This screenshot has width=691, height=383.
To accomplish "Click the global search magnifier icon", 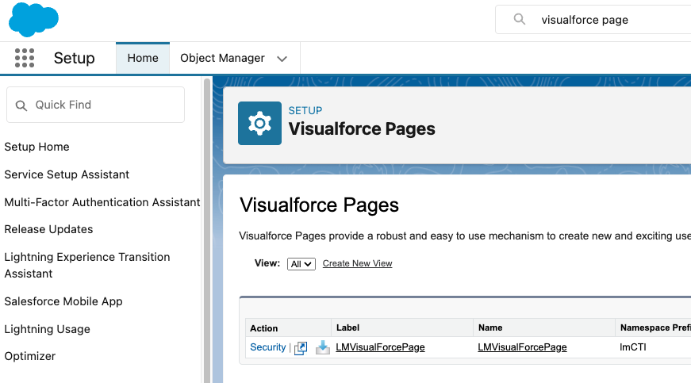I will click(x=520, y=20).
